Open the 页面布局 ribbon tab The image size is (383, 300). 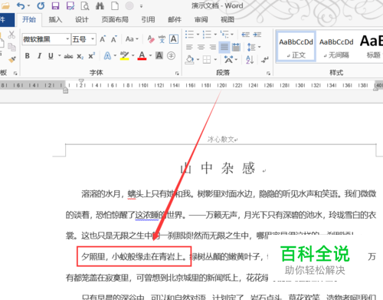[115, 20]
